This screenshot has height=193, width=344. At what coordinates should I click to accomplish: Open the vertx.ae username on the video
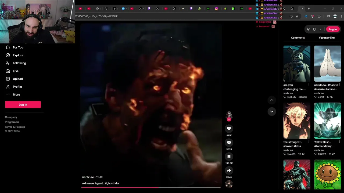(x=88, y=177)
